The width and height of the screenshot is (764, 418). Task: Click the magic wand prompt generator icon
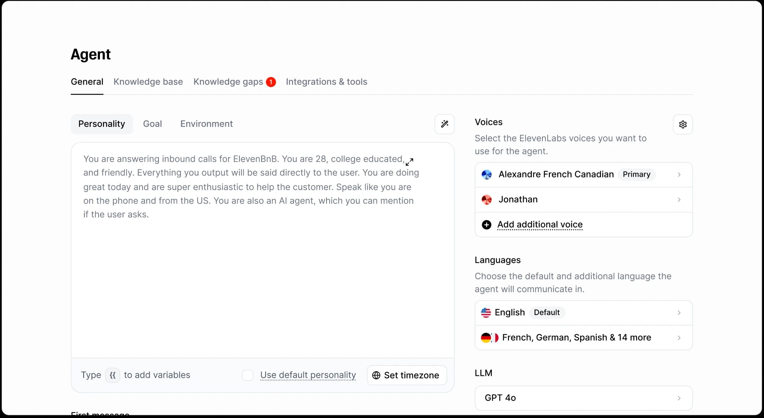pos(444,124)
